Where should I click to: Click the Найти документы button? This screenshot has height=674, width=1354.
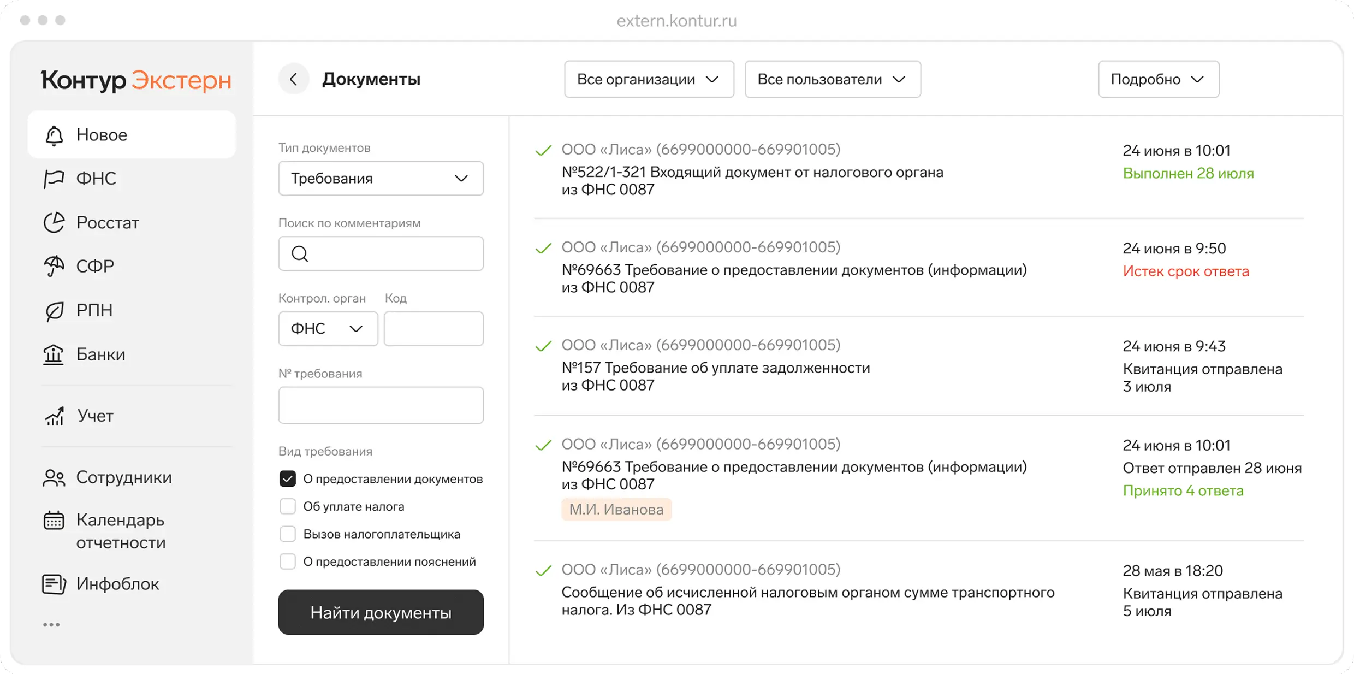point(381,612)
